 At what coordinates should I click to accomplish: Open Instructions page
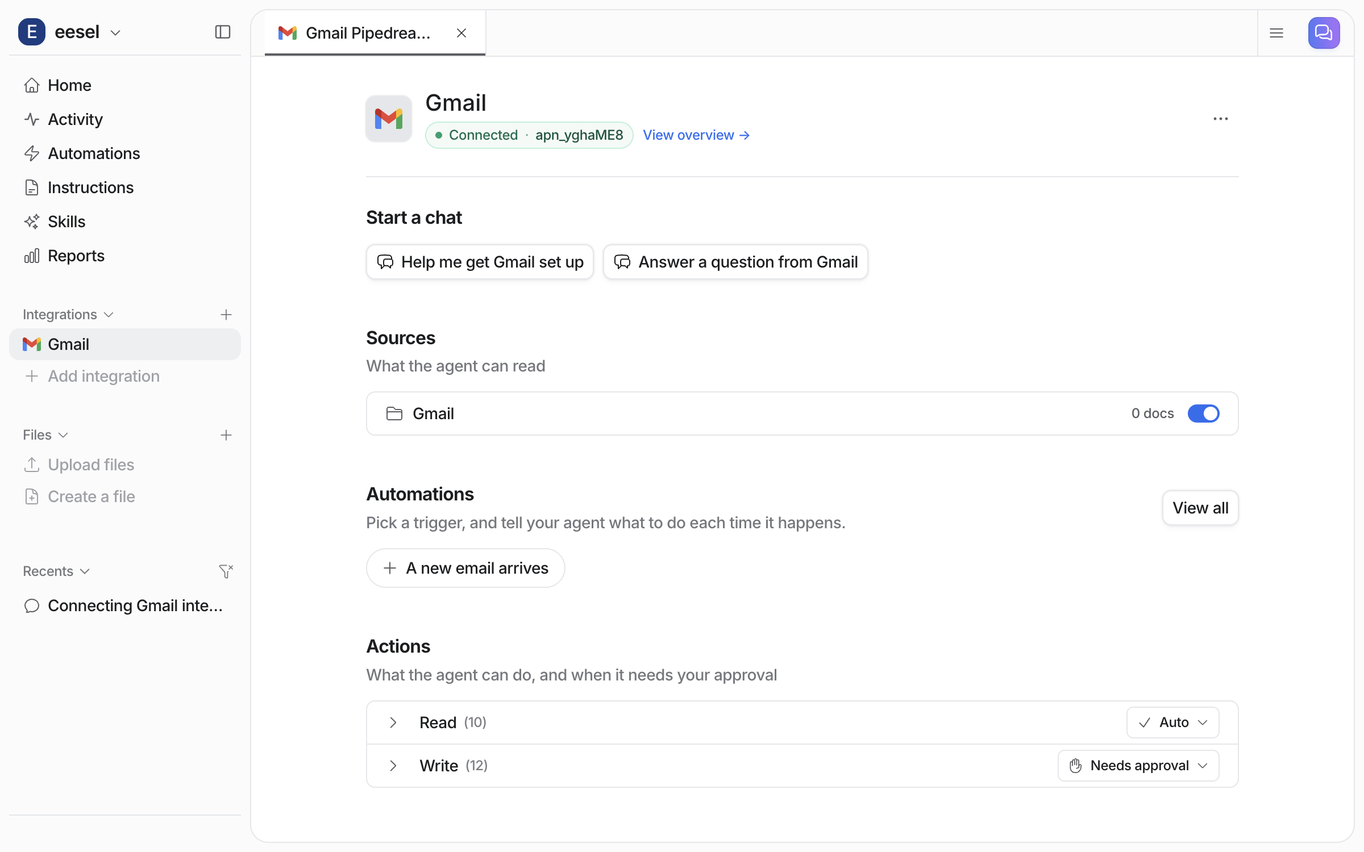125,187
